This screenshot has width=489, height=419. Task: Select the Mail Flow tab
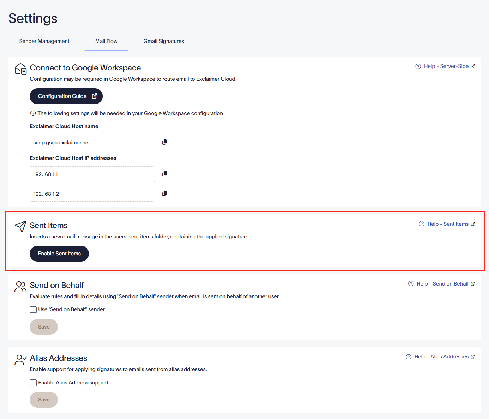tap(106, 41)
